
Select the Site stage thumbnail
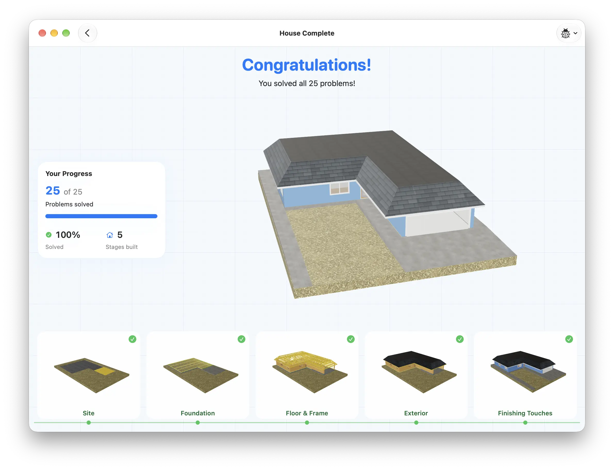tap(92, 375)
